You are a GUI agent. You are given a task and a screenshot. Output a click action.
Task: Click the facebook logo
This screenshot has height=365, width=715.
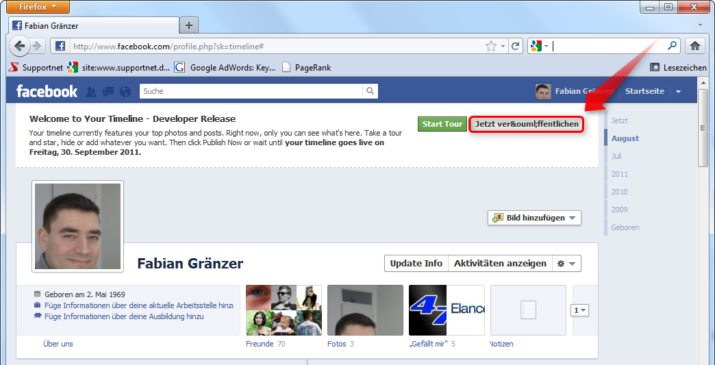point(47,91)
